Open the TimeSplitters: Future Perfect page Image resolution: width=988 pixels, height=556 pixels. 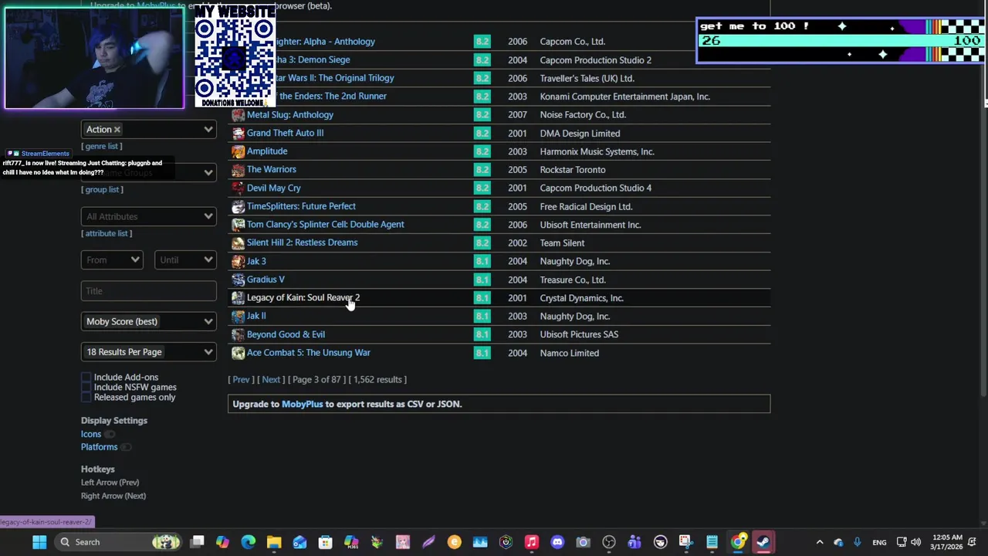point(301,206)
